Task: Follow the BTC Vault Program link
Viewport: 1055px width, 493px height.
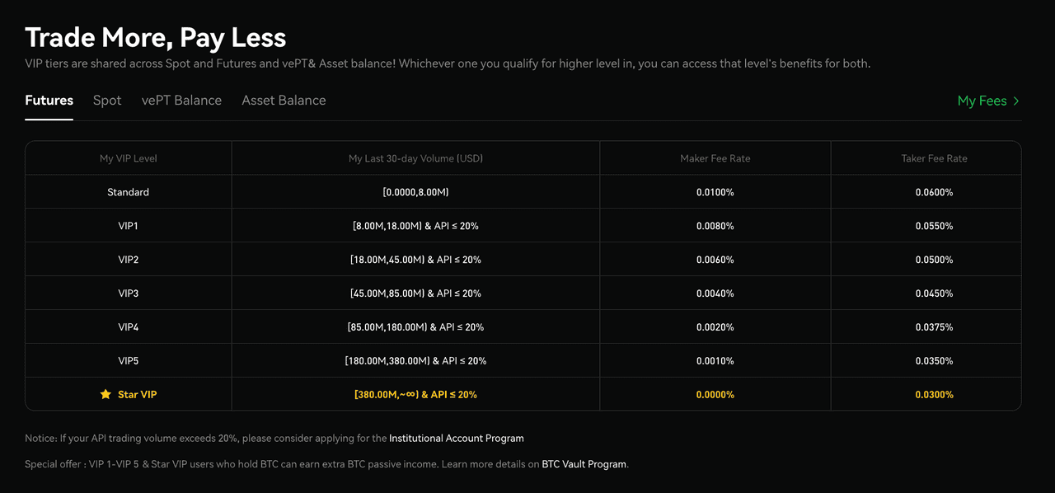Action: click(x=584, y=464)
